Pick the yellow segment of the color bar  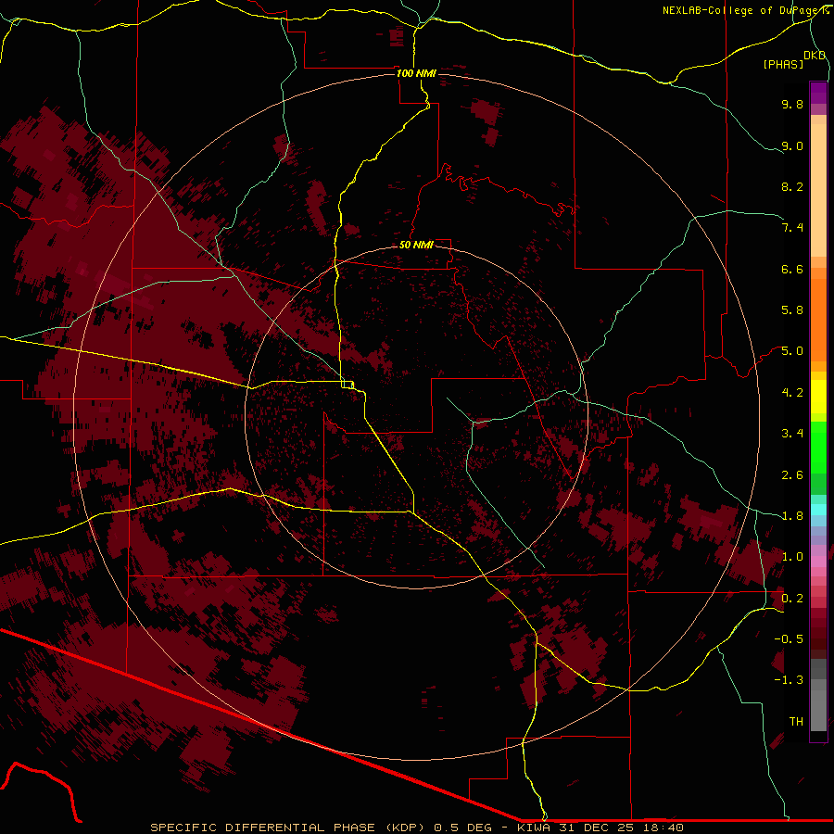pyautogui.click(x=818, y=397)
